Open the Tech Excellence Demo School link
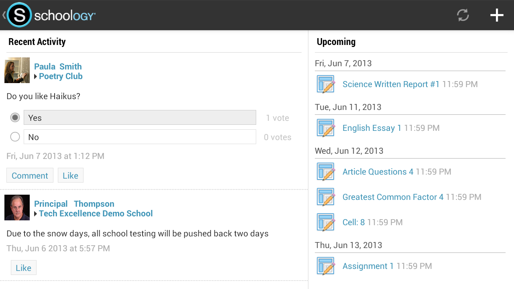The width and height of the screenshot is (514, 289). (96, 214)
